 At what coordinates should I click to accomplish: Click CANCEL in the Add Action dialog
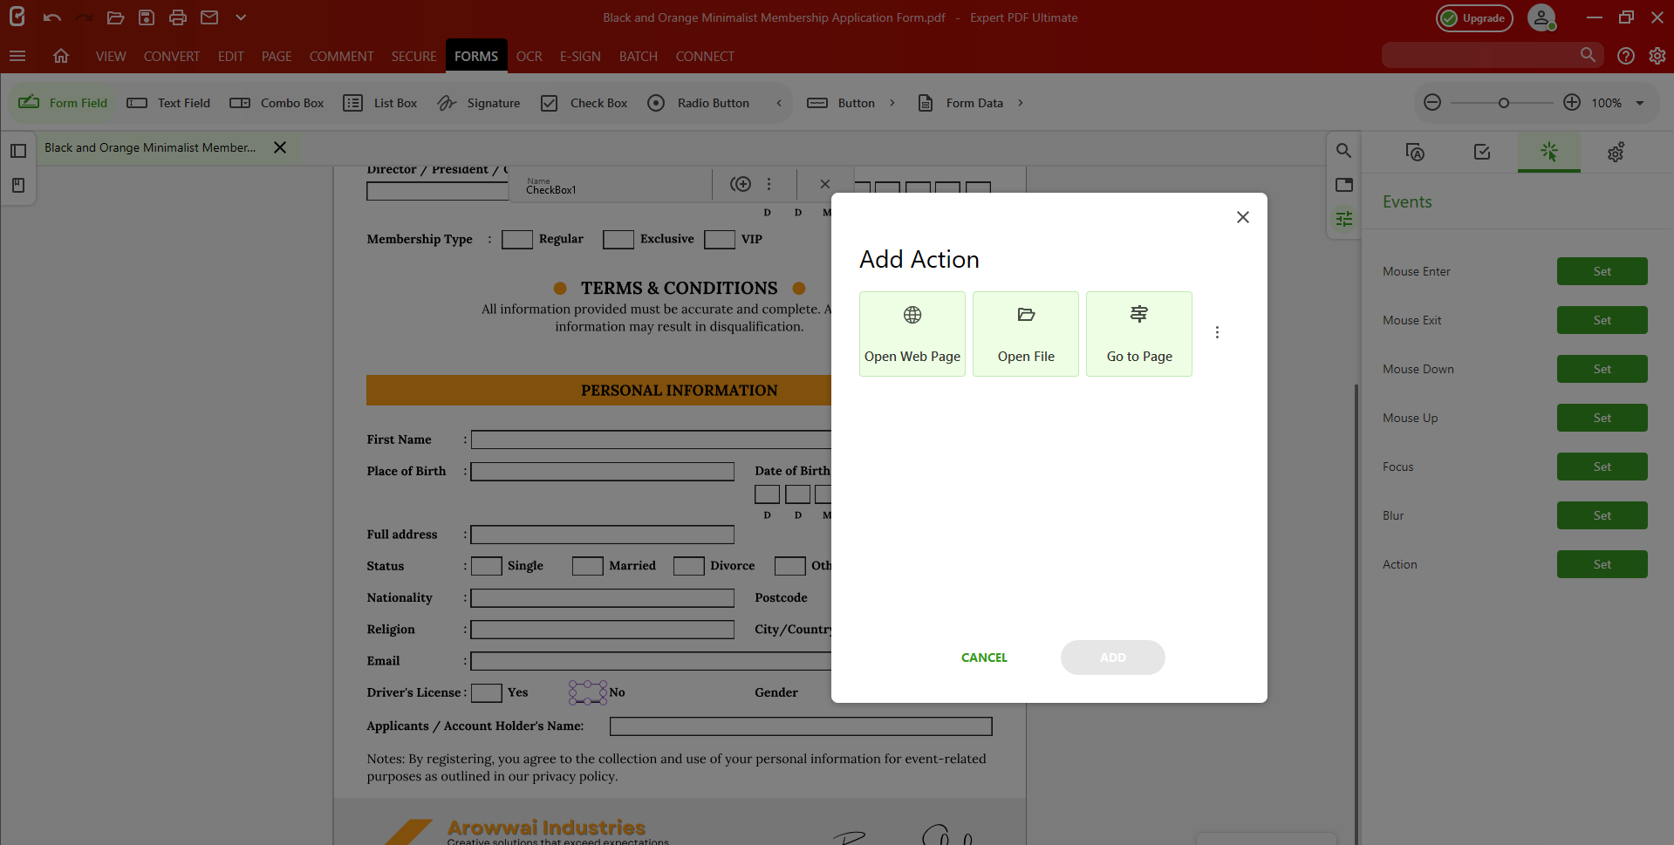[x=983, y=657]
